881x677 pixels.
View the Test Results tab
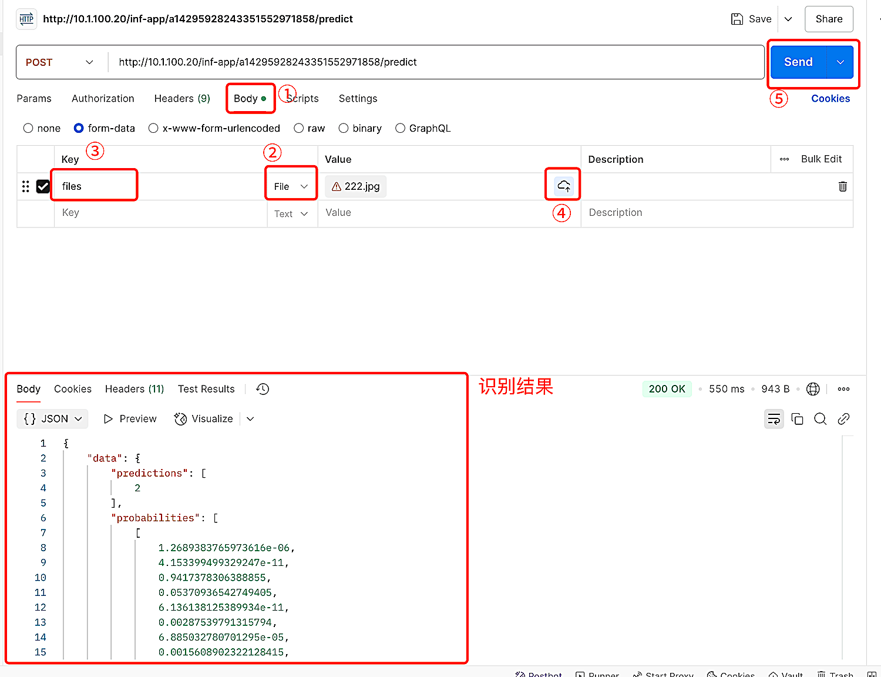206,389
